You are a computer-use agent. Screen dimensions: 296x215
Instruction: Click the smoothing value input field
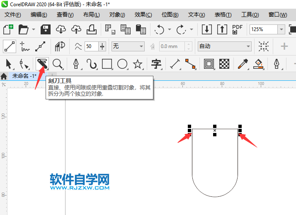point(91,46)
